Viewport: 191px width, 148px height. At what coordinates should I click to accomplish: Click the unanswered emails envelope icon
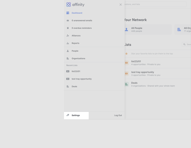68,21
